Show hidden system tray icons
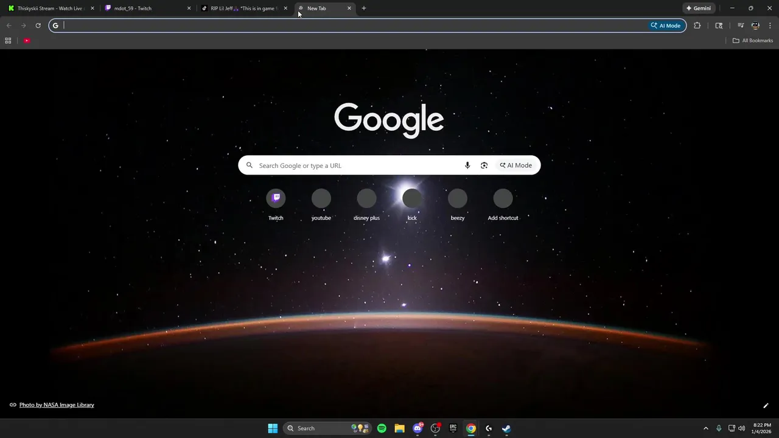 click(706, 428)
